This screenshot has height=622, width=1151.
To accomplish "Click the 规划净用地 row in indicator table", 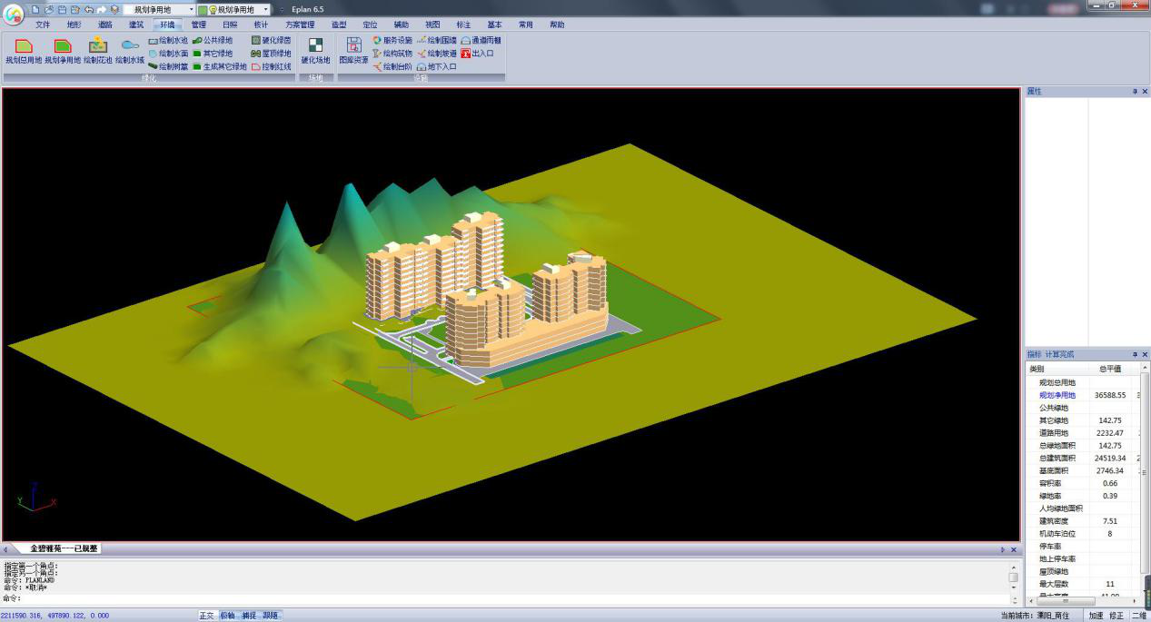I will click(x=1057, y=395).
